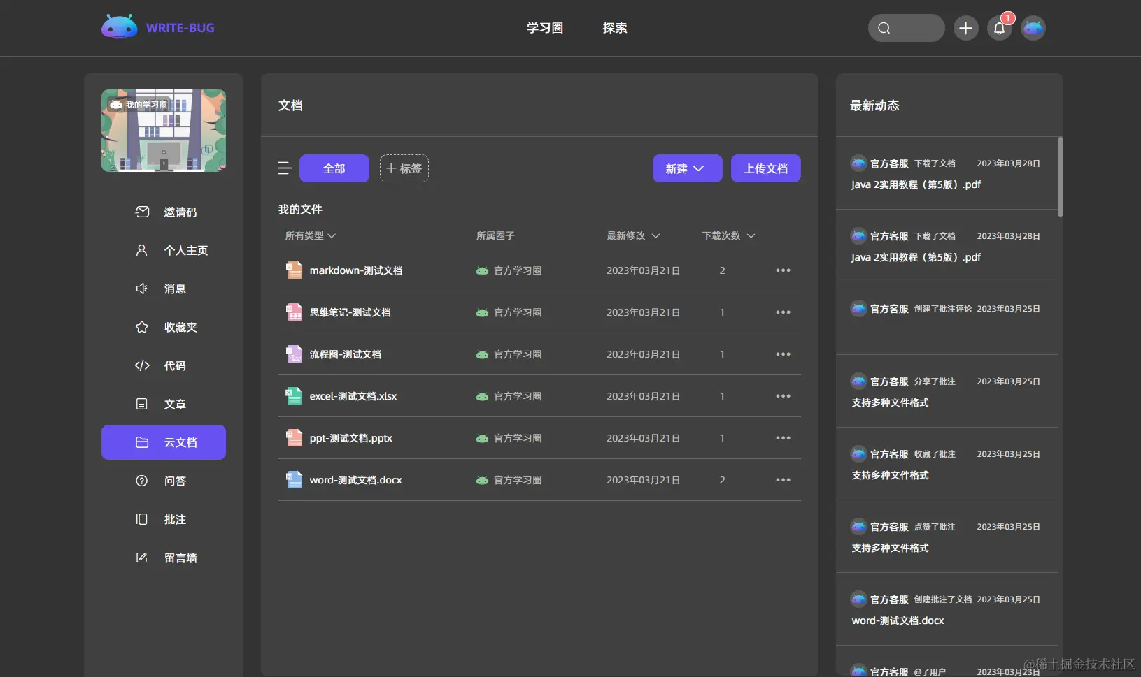Image resolution: width=1141 pixels, height=677 pixels.
Task: Click the 我的学习圈 cover thumbnail
Action: (x=164, y=131)
